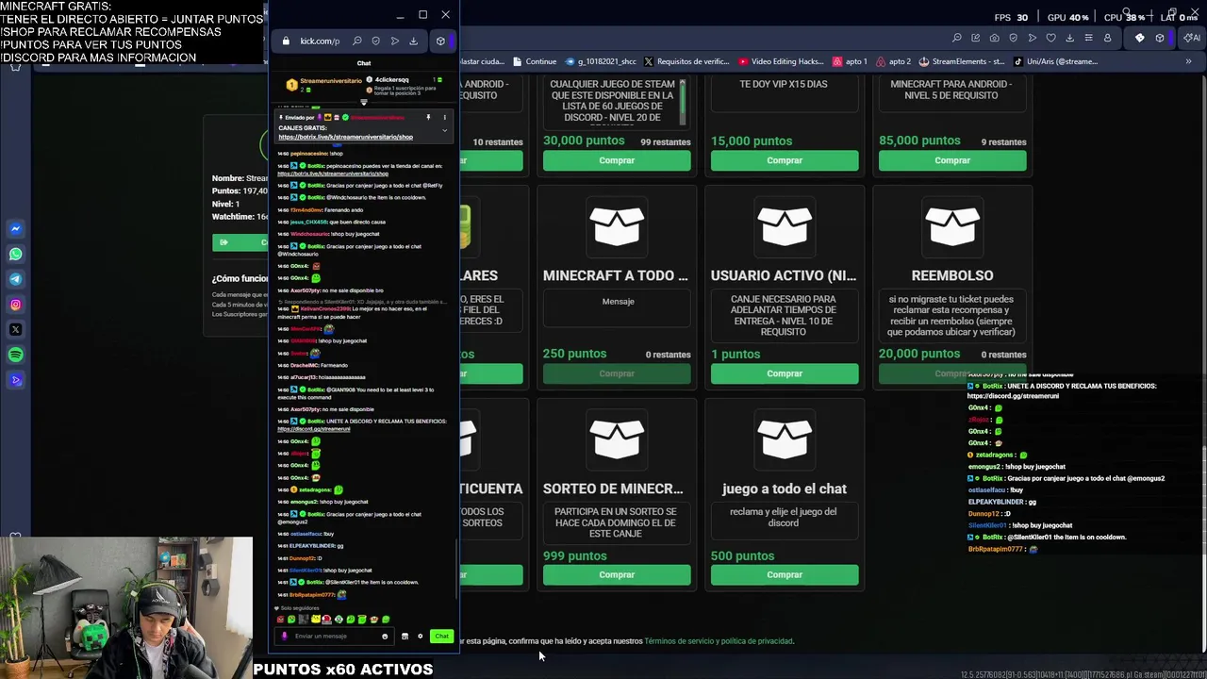Open easy setup sliders icon in main toolbar
Viewport: 1207px width, 679px height.
pos(1088,38)
